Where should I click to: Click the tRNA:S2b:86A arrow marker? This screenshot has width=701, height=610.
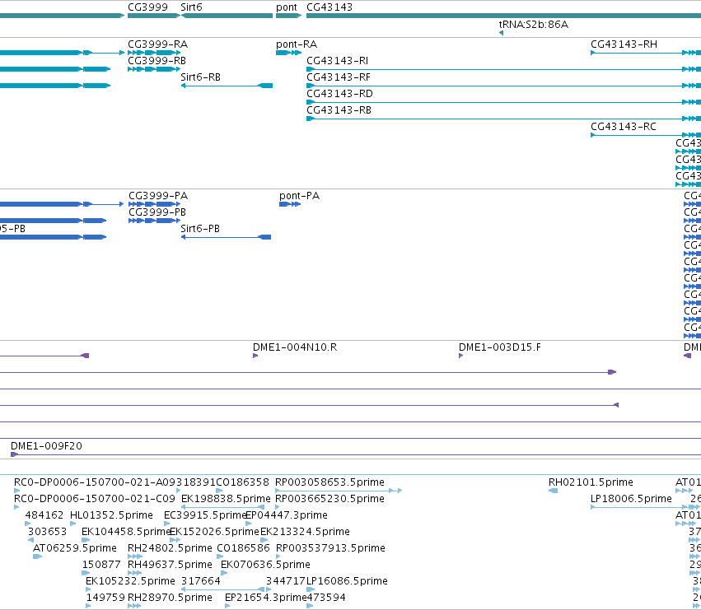click(501, 33)
